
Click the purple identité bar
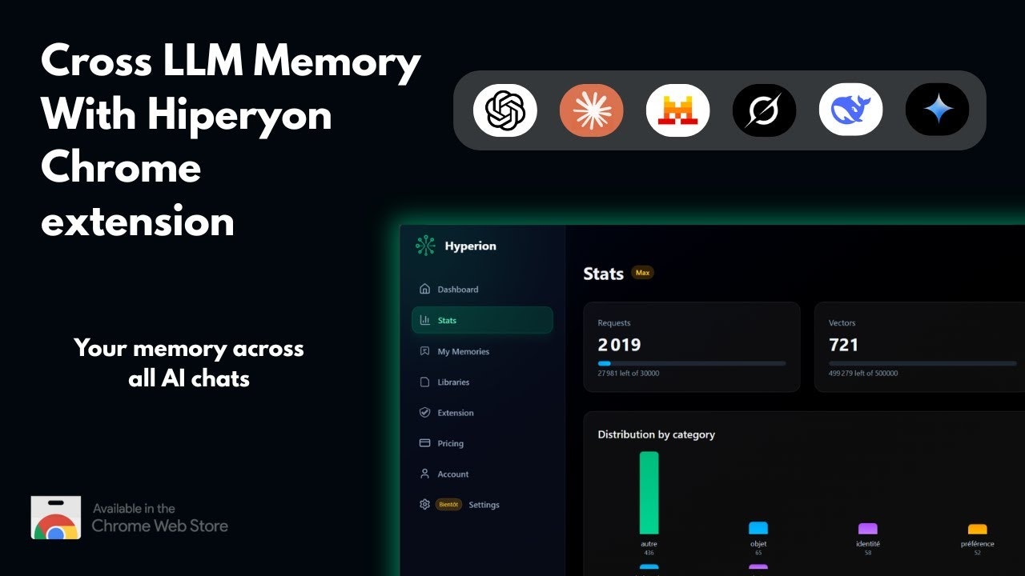point(867,530)
